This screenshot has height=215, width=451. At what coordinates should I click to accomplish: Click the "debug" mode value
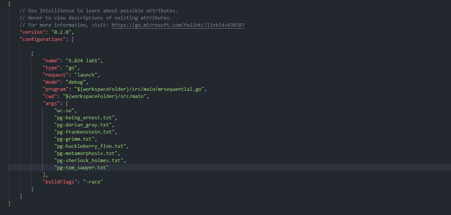tap(76, 82)
